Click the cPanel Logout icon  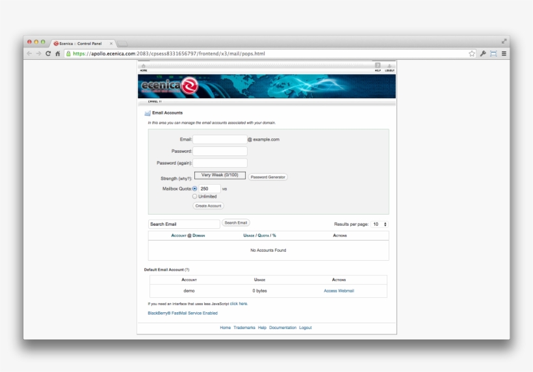389,67
